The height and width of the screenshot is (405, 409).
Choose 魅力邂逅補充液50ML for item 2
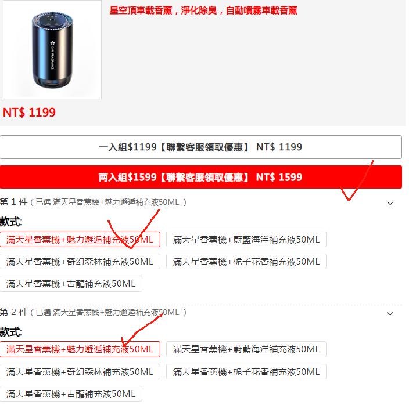click(80, 349)
